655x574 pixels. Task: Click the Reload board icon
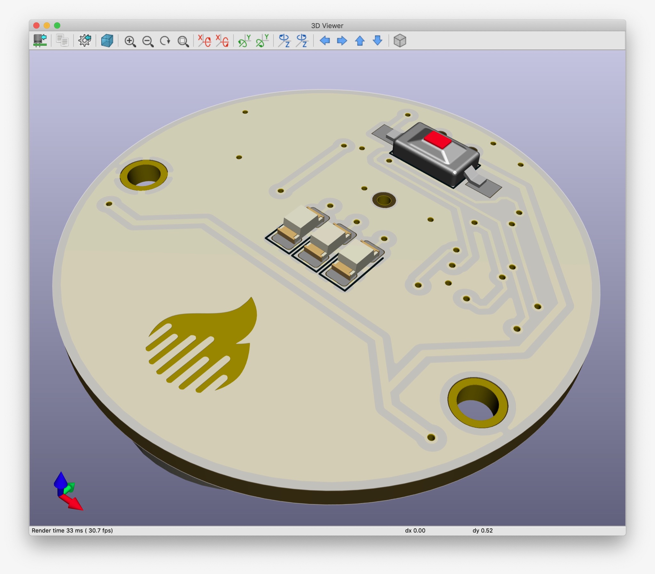[x=40, y=41]
